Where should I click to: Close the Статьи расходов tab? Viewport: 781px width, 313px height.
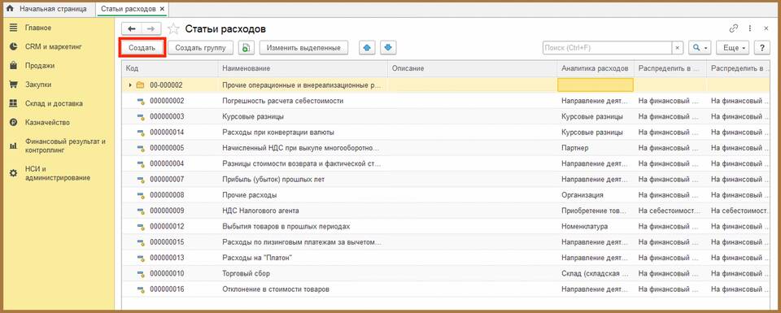pyautogui.click(x=162, y=9)
